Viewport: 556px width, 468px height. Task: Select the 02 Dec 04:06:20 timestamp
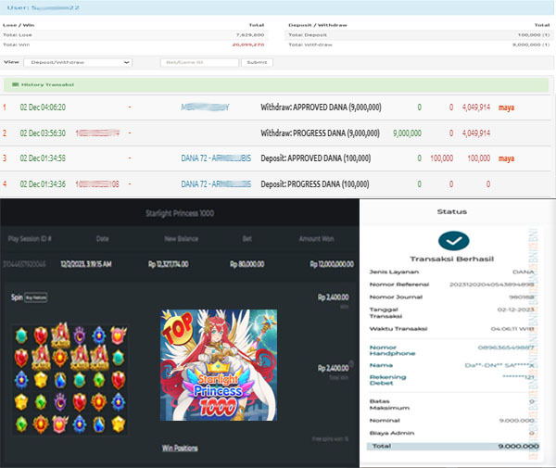(43, 108)
